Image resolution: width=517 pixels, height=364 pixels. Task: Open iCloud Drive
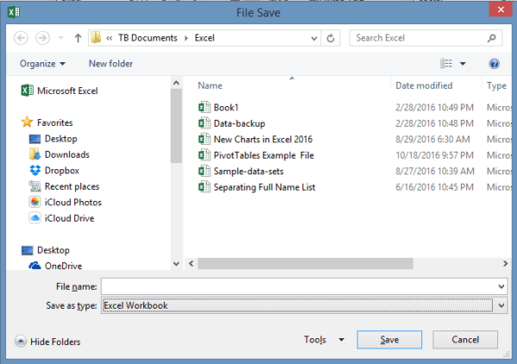pos(69,218)
